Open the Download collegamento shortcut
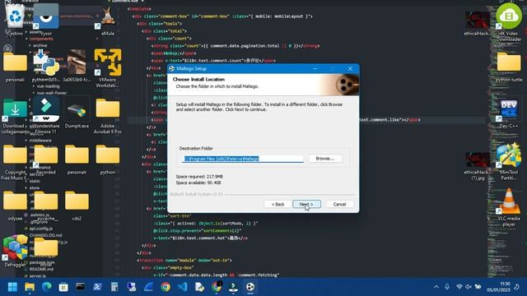Image resolution: width=527 pixels, height=296 pixels. coord(15,116)
